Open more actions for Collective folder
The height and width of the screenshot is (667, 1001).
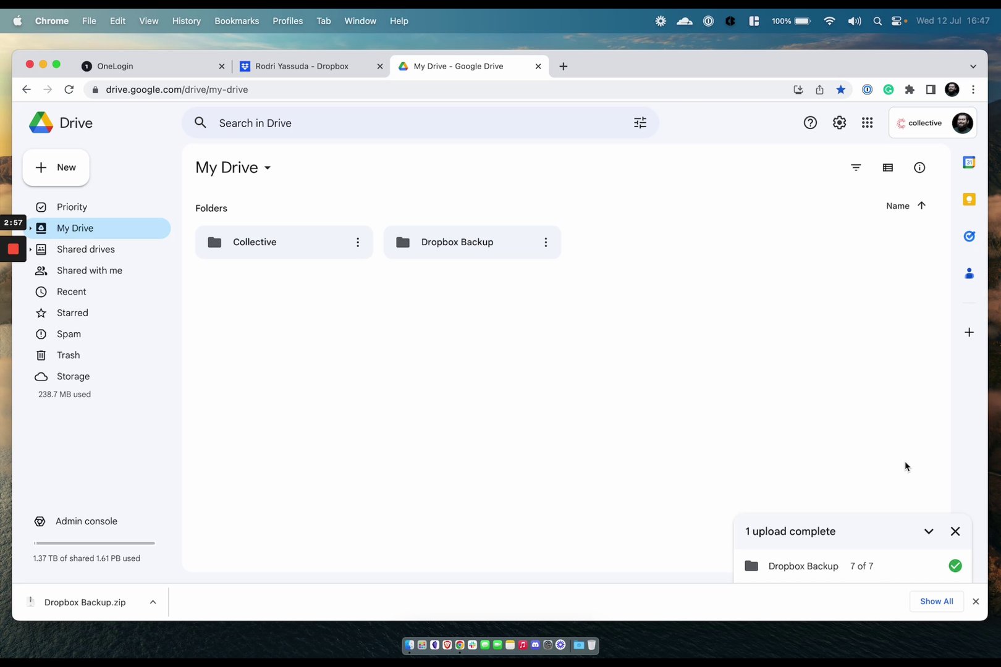point(358,242)
